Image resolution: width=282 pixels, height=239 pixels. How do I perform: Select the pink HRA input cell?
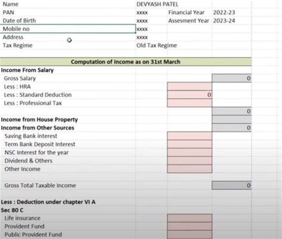[x=189, y=86]
